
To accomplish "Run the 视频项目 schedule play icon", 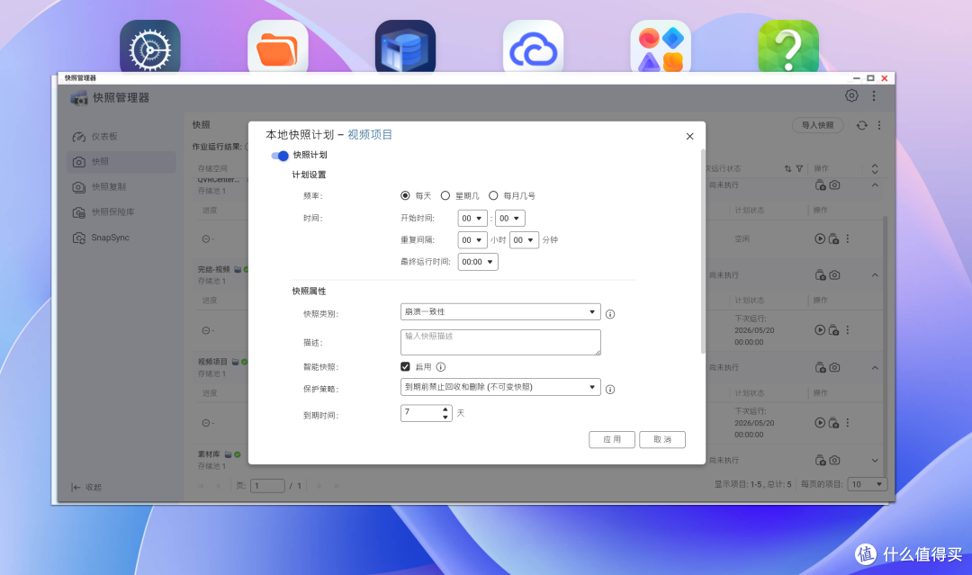I will [820, 423].
